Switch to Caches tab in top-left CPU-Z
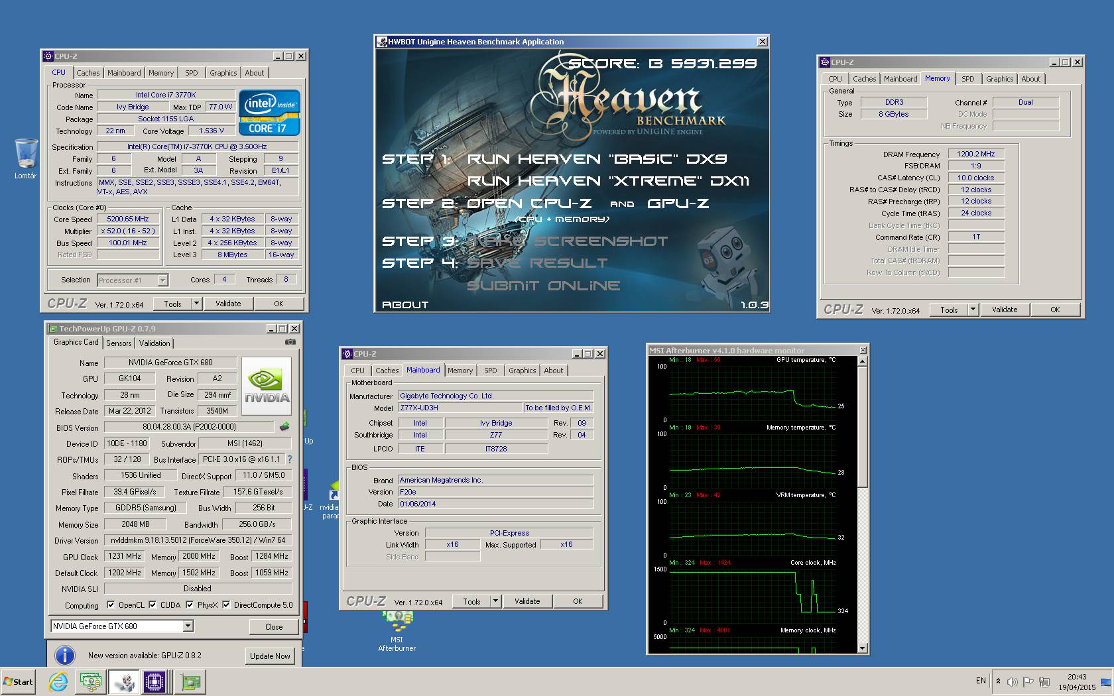This screenshot has height=696, width=1114. click(x=88, y=73)
